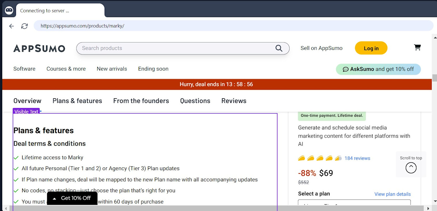Open the 184 reviews link
The width and height of the screenshot is (437, 211).
click(x=357, y=158)
